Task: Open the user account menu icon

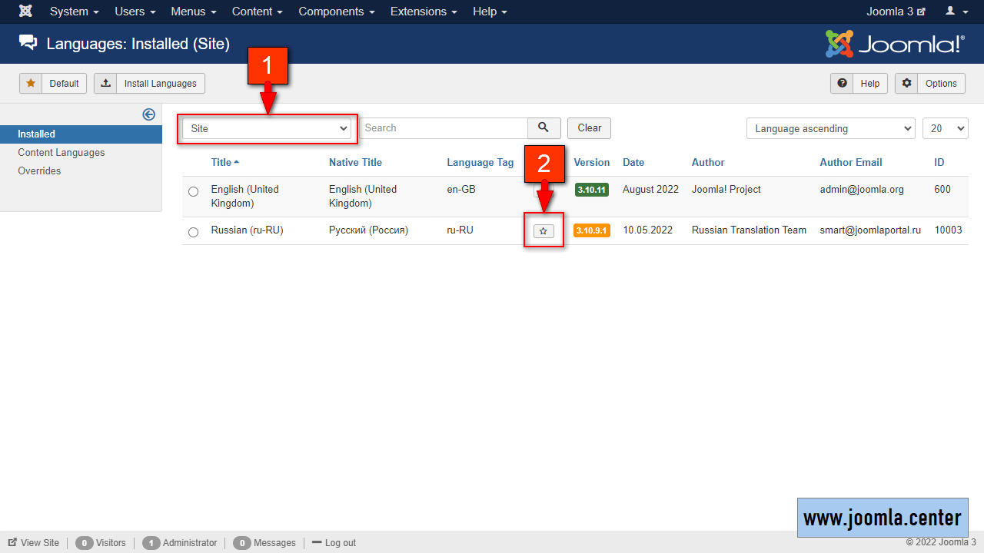Action: coord(956,12)
